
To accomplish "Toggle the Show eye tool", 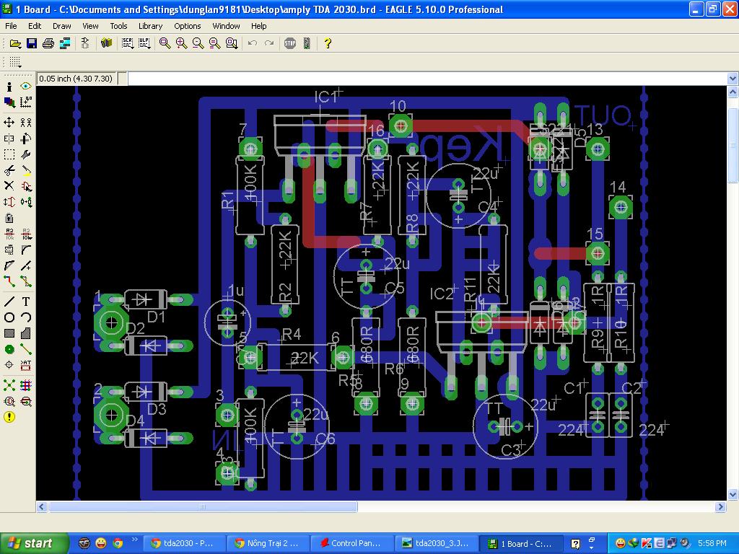I will (x=26, y=87).
